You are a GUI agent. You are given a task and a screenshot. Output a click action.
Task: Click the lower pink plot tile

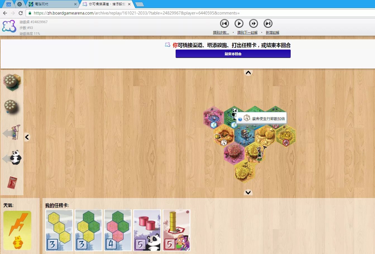234,153
